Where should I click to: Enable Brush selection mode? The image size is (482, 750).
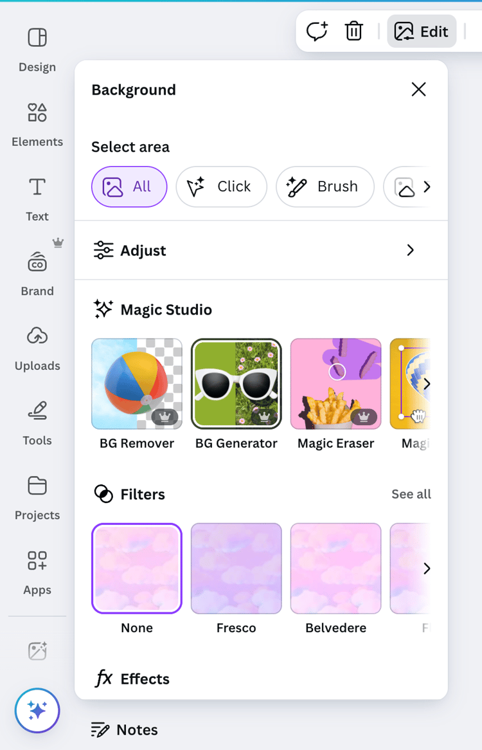coord(325,187)
